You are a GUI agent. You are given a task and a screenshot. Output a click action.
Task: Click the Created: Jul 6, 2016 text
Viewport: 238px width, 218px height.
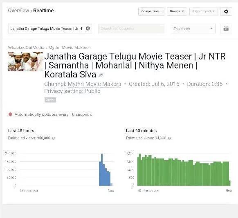(154, 84)
